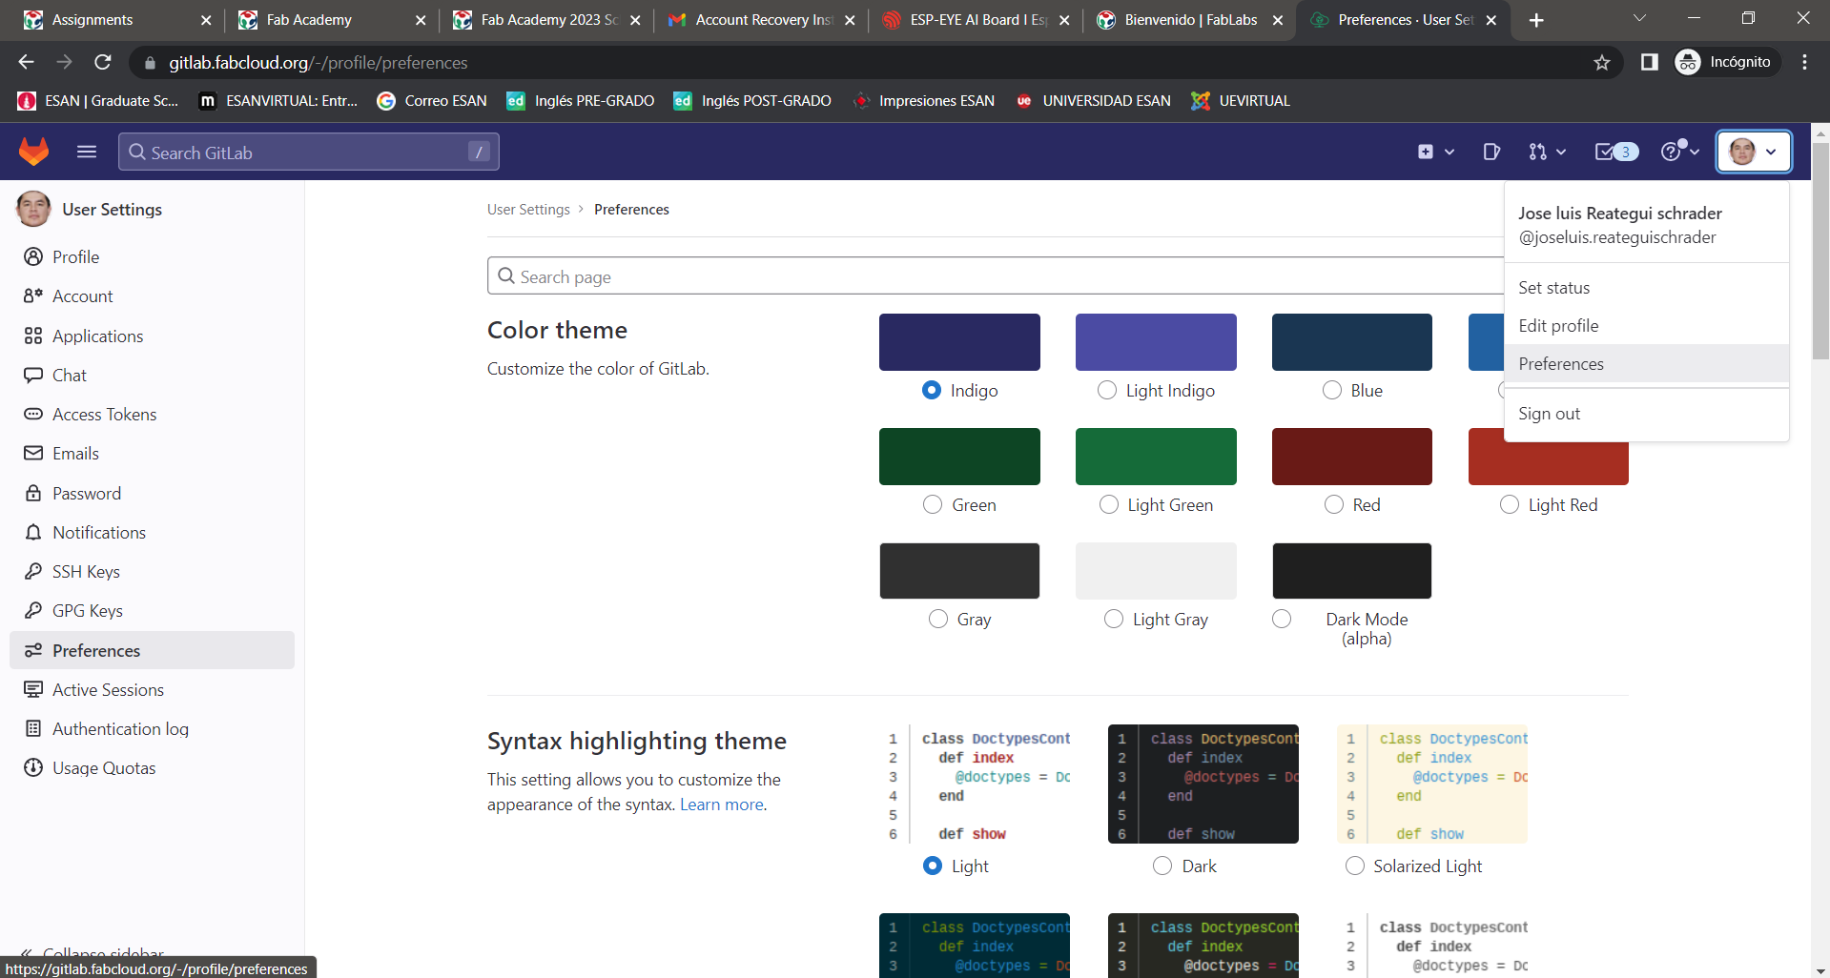Select the Dark Mode (alpha) radio
The width and height of the screenshot is (1830, 978).
[1282, 619]
